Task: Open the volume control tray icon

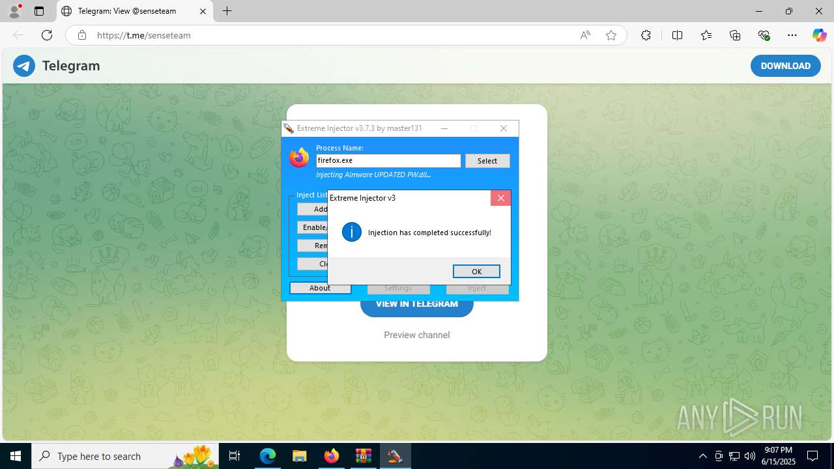Action: pyautogui.click(x=749, y=456)
